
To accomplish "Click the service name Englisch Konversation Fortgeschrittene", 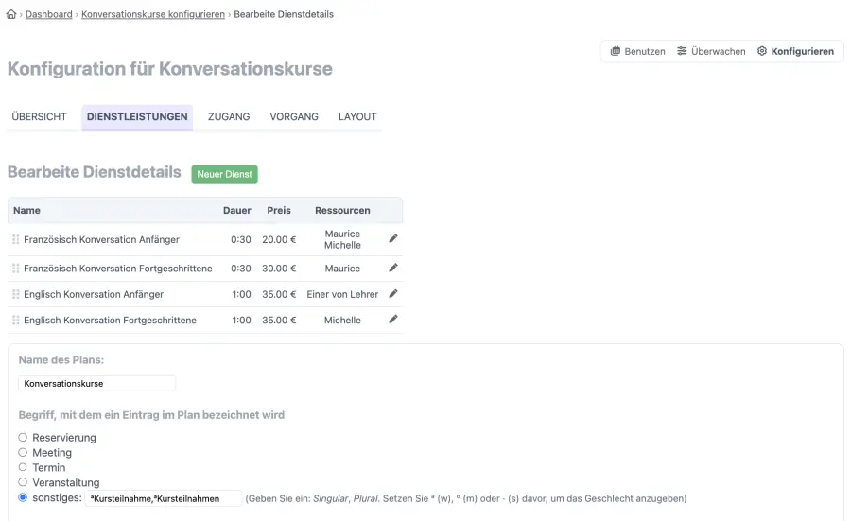I will (111, 321).
